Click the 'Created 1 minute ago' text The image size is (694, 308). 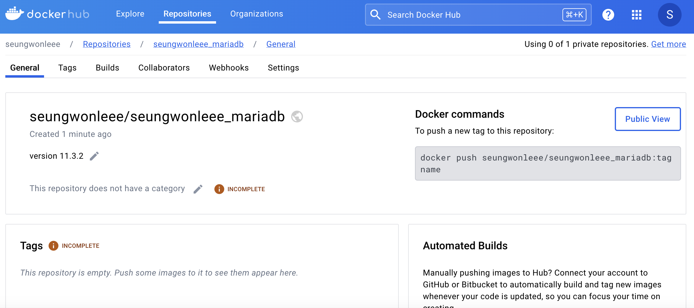pyautogui.click(x=70, y=134)
